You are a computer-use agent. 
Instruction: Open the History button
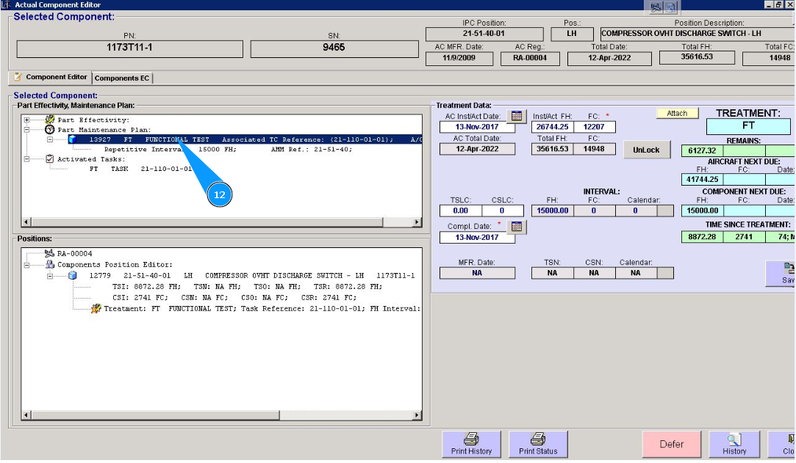pos(734,444)
